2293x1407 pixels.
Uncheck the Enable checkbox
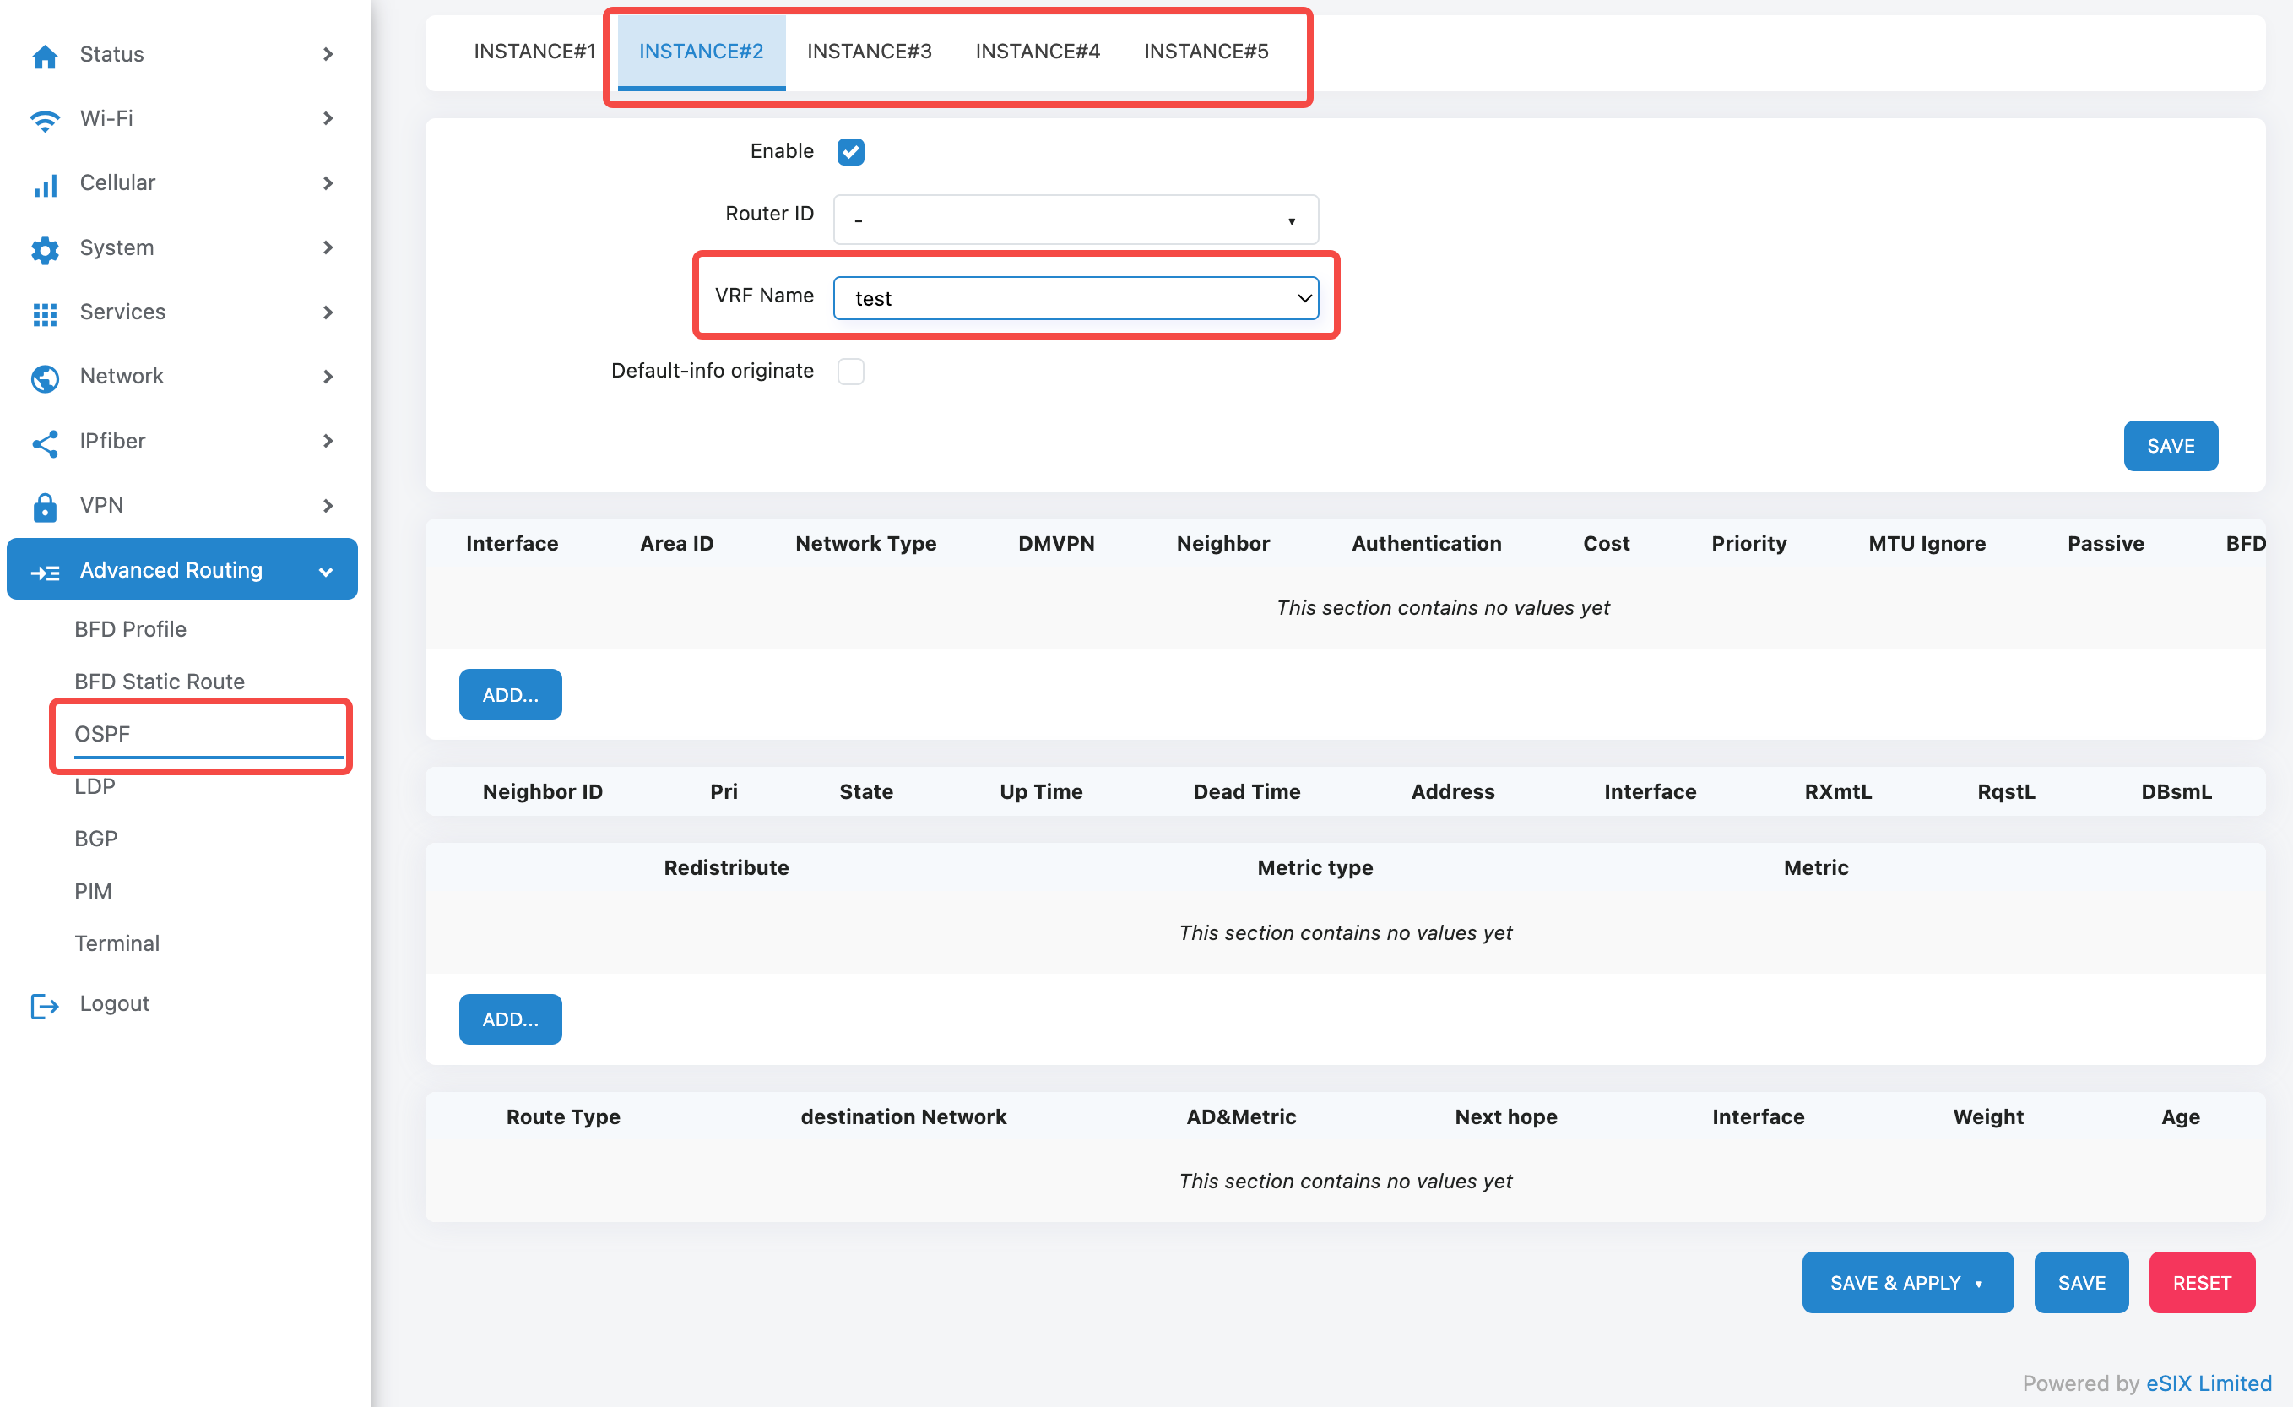[x=849, y=152]
